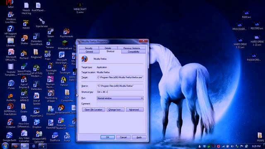Viewport: 265px width, 149px height.
Task: Click Cancel in the Properties dialog
Action: [123, 137]
